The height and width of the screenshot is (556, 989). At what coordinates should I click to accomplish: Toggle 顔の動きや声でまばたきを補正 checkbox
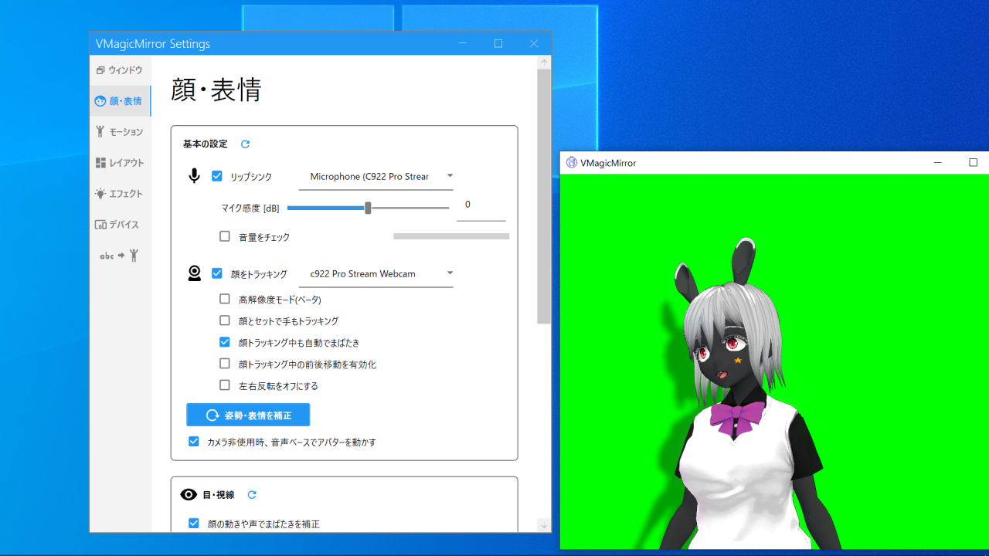[194, 524]
